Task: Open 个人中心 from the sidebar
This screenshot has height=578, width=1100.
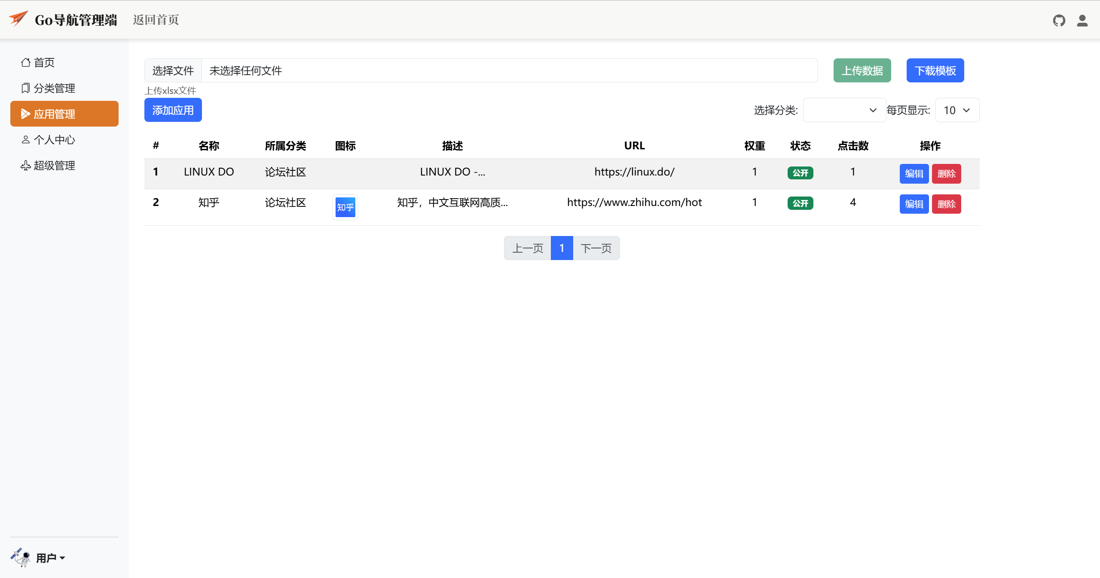Action: (x=54, y=140)
